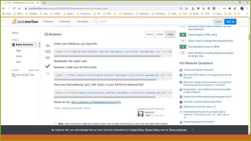Open 'Projecting polygons into polyline' question
The image size is (251, 141).
[199, 122]
